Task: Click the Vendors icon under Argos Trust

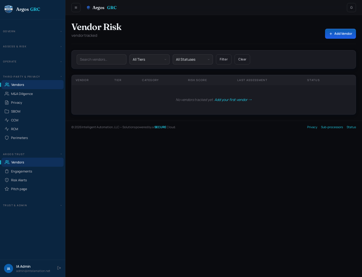Action: pyautogui.click(x=7, y=162)
